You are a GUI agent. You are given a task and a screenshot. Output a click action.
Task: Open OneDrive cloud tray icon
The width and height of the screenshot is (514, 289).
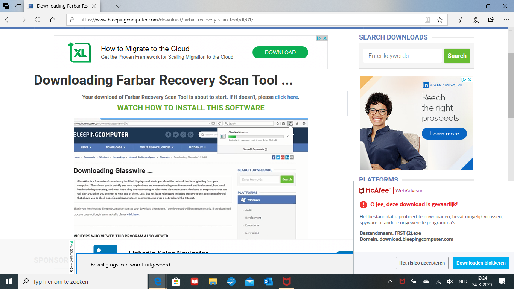(426, 281)
